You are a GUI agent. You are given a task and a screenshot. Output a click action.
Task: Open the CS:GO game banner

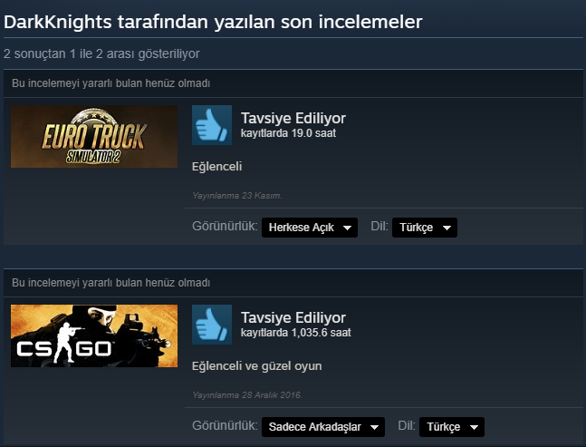[x=94, y=335]
